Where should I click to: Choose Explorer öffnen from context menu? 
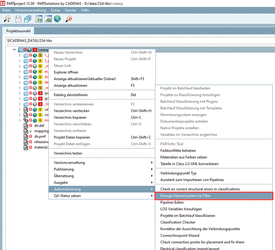coord(102,72)
